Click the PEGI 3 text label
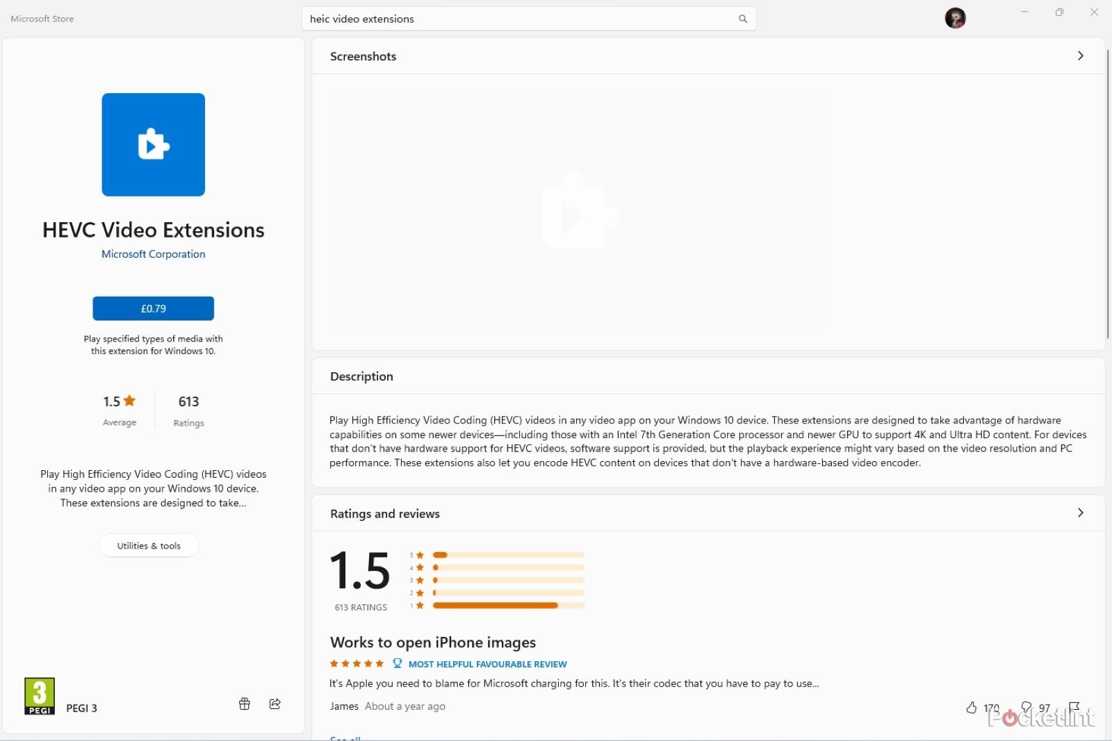Viewport: 1112px width, 741px height. [81, 708]
